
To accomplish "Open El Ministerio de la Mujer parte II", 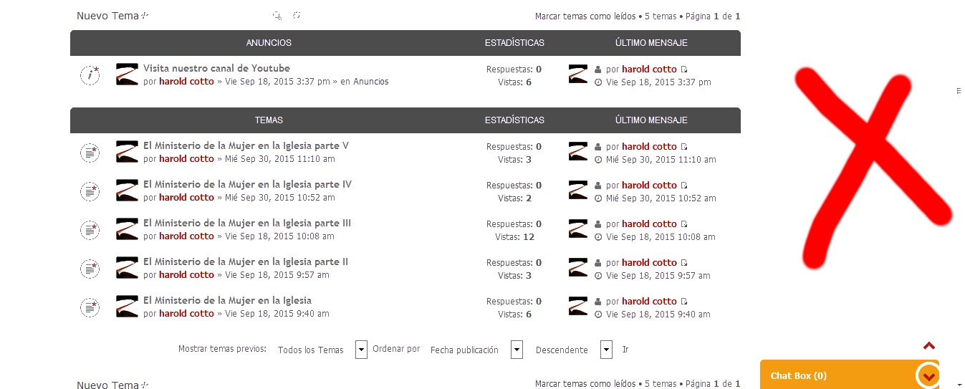I will click(x=245, y=261).
